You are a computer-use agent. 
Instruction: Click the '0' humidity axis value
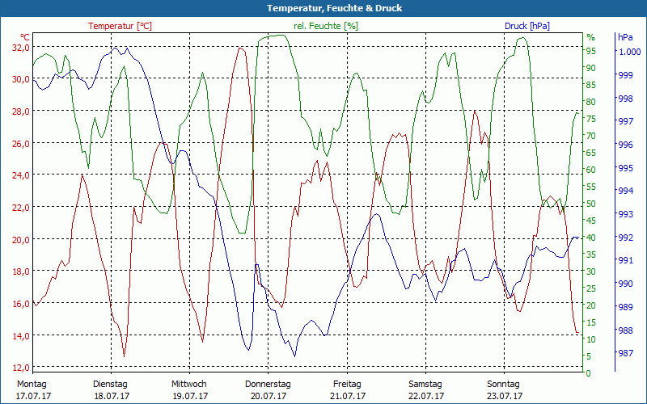tap(589, 373)
